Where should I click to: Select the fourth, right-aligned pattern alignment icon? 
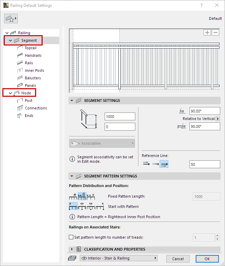[x=100, y=206]
